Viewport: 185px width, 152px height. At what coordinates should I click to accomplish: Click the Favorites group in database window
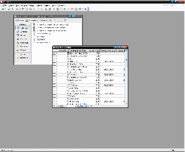23,58
